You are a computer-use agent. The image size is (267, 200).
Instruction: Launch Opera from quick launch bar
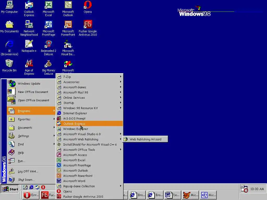[43, 187]
